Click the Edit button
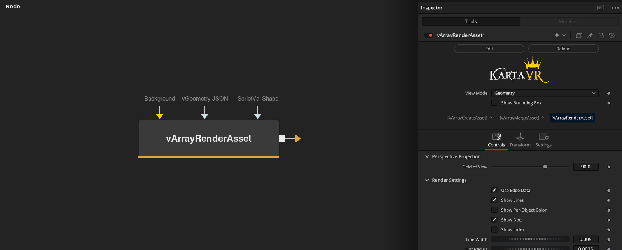This screenshot has width=622, height=250. pos(489,49)
